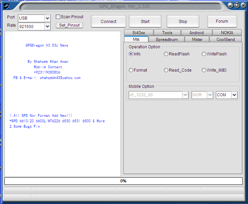Switch to the Spreadtrum tab
The height and width of the screenshot is (204, 248).
pos(167,39)
